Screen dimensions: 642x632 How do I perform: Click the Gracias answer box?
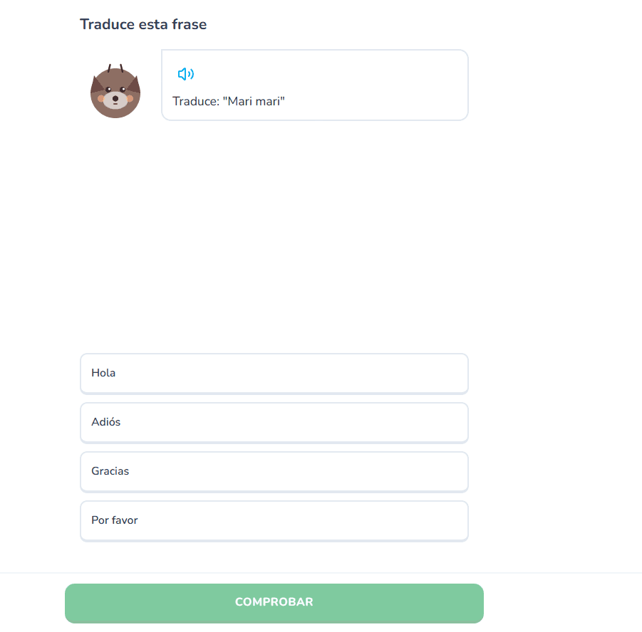coord(274,471)
